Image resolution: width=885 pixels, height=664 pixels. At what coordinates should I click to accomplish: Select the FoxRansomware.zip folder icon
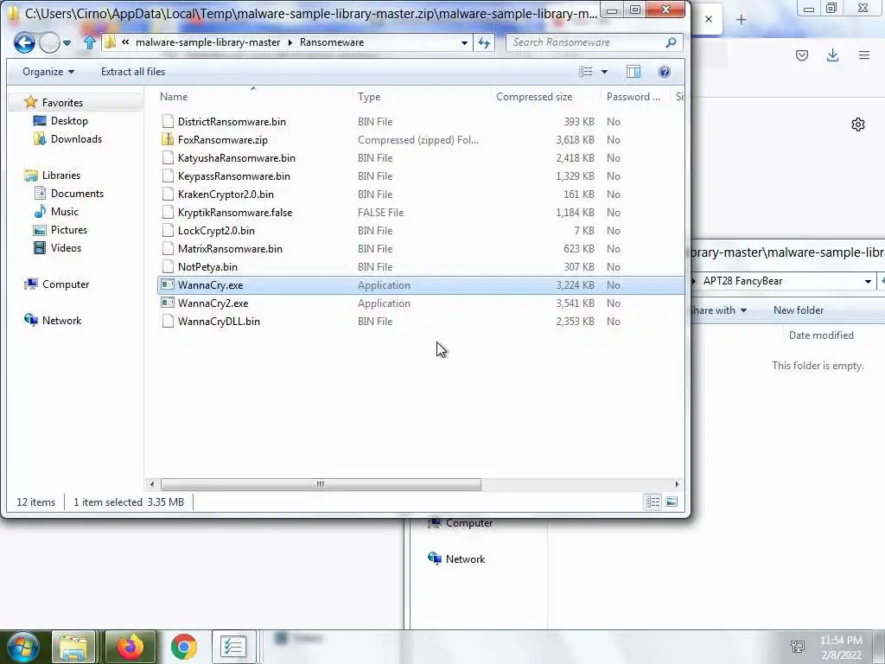[x=168, y=139]
